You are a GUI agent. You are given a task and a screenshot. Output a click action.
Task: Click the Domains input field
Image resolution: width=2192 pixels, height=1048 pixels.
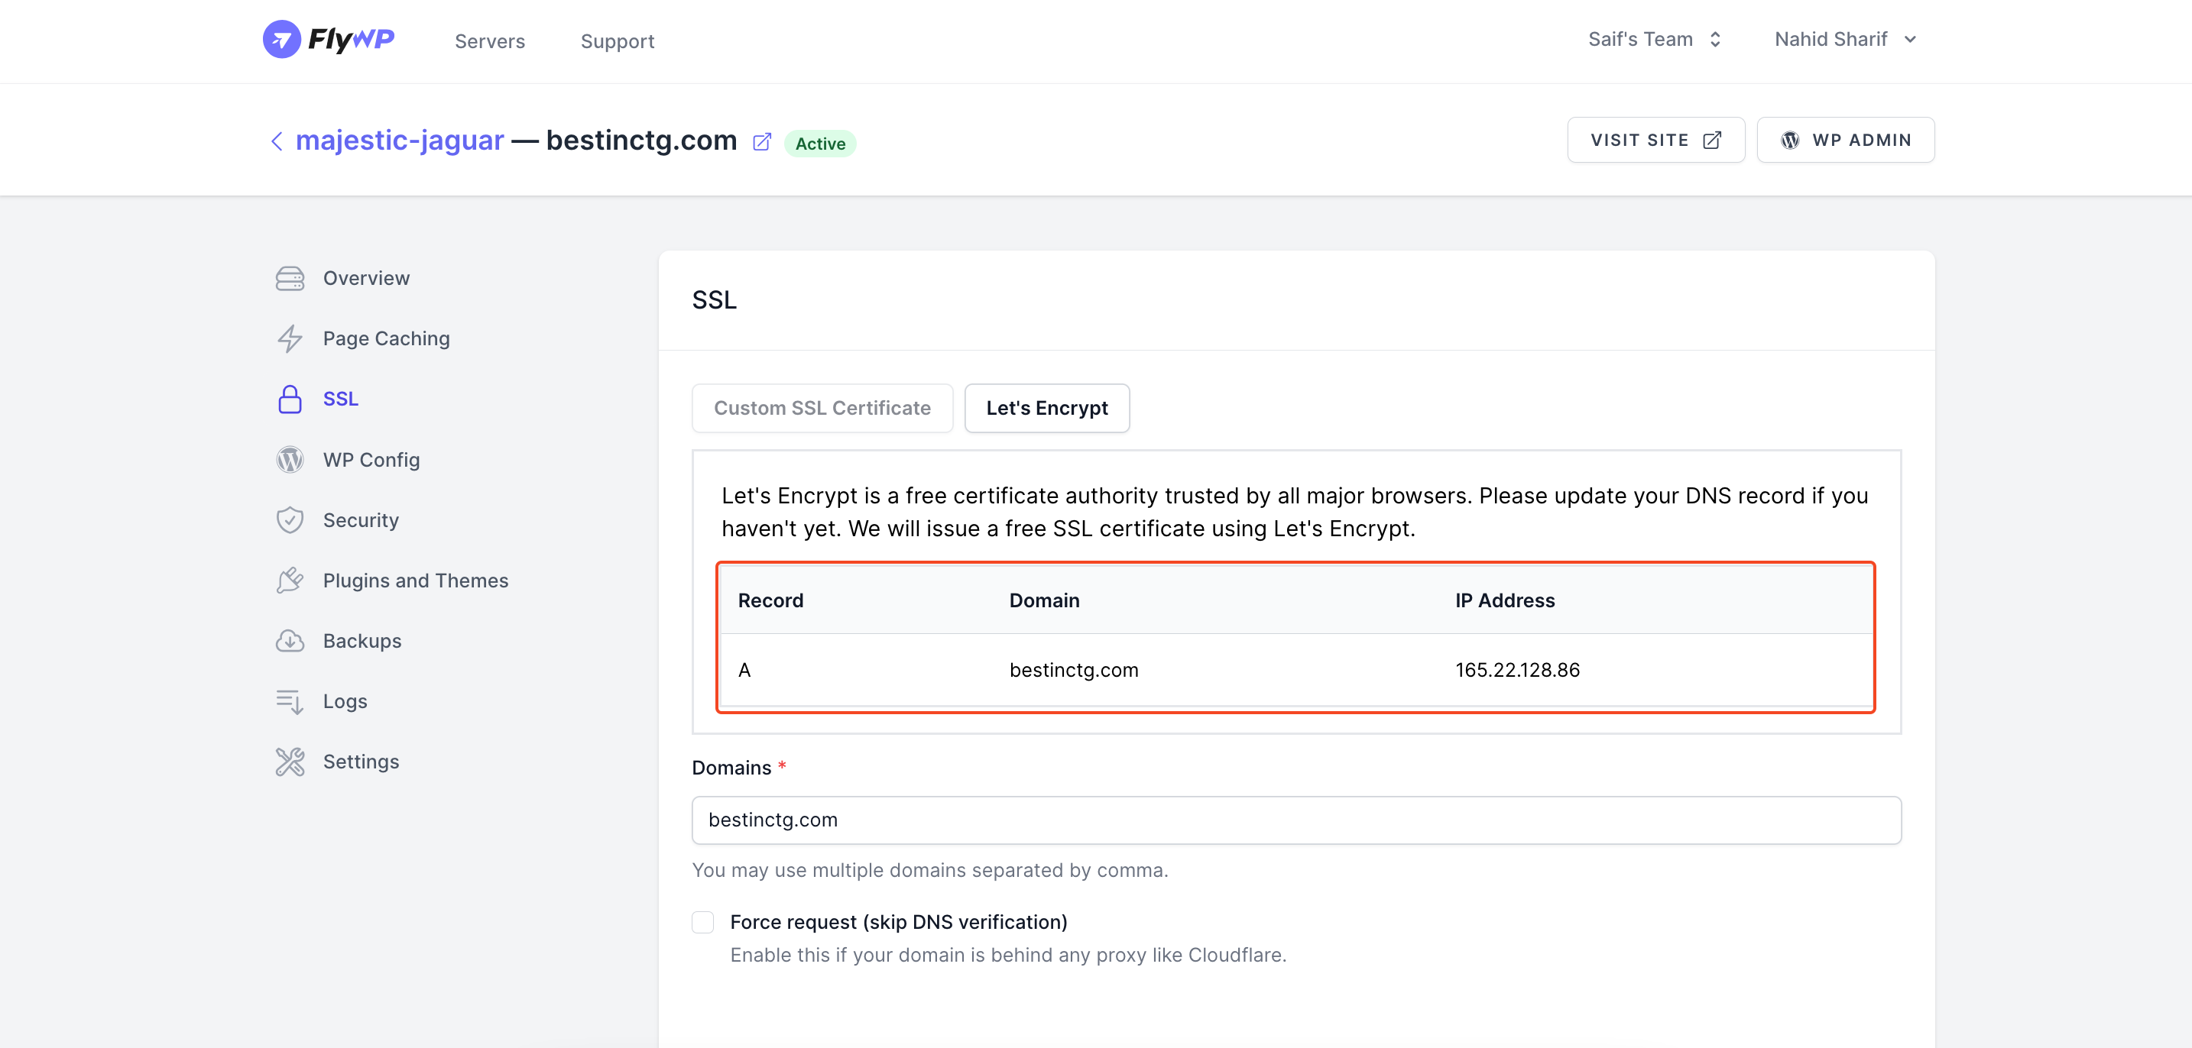1296,820
